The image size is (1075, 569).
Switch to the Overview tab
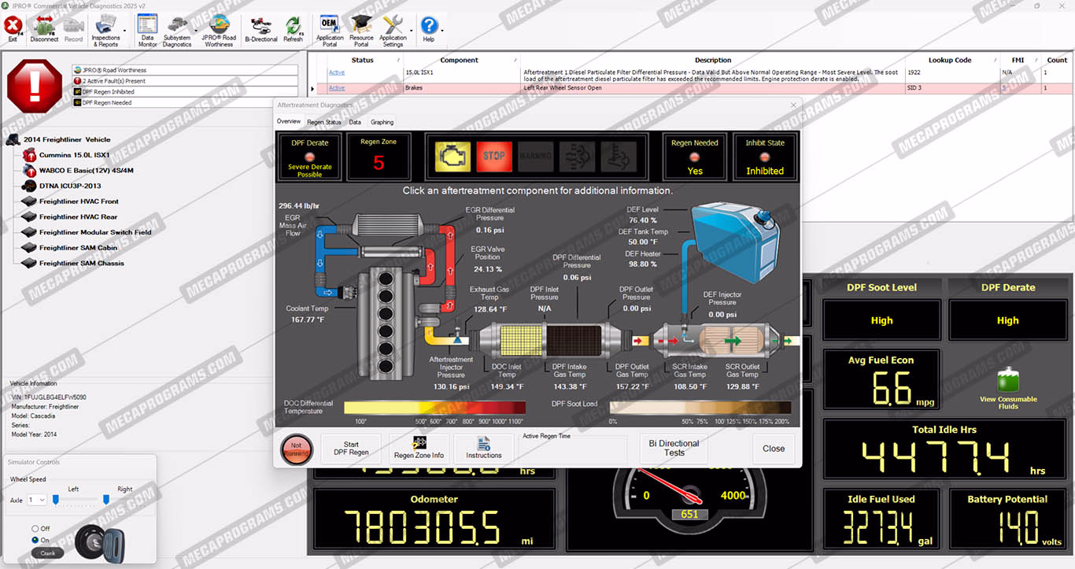click(288, 122)
